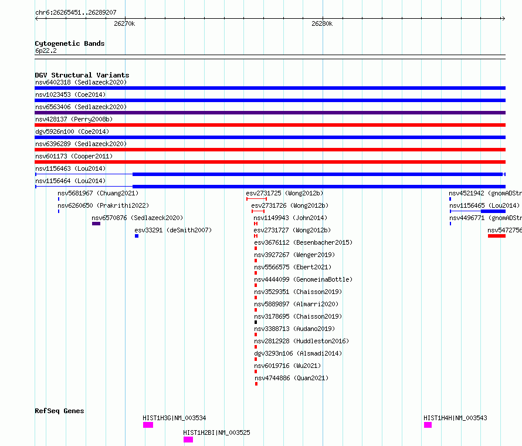Click the nsv5889897 (Almarri2020) label
The image size is (522, 446).
coord(296,304)
